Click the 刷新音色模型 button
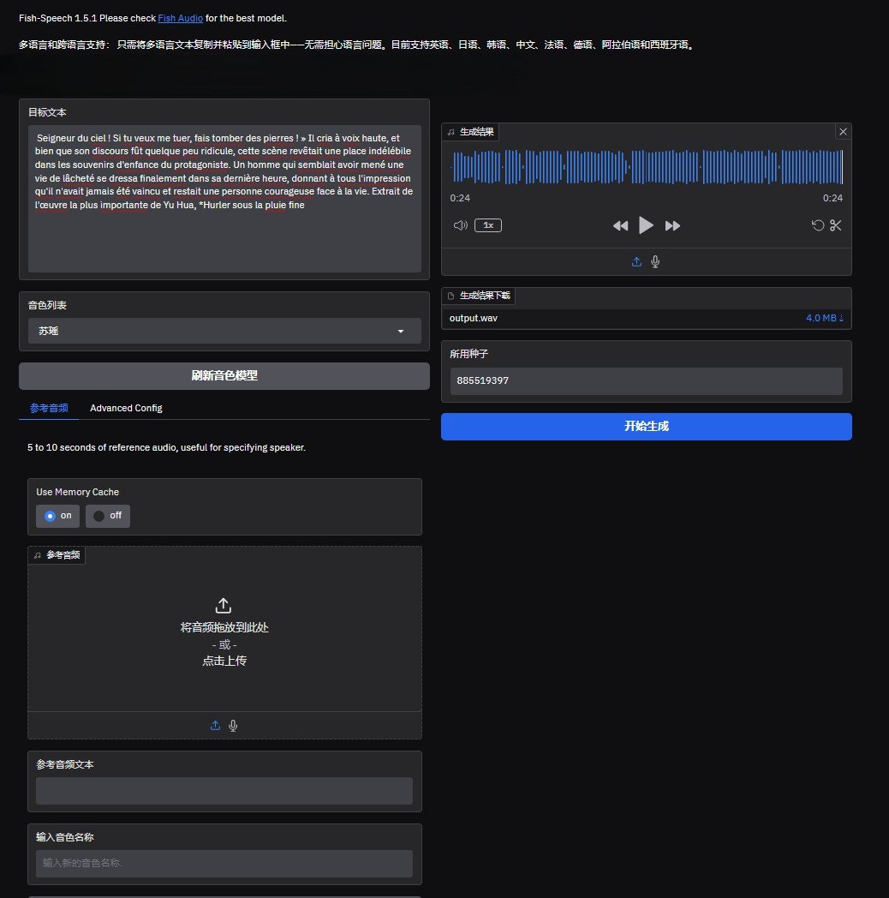The height and width of the screenshot is (898, 889). click(224, 376)
